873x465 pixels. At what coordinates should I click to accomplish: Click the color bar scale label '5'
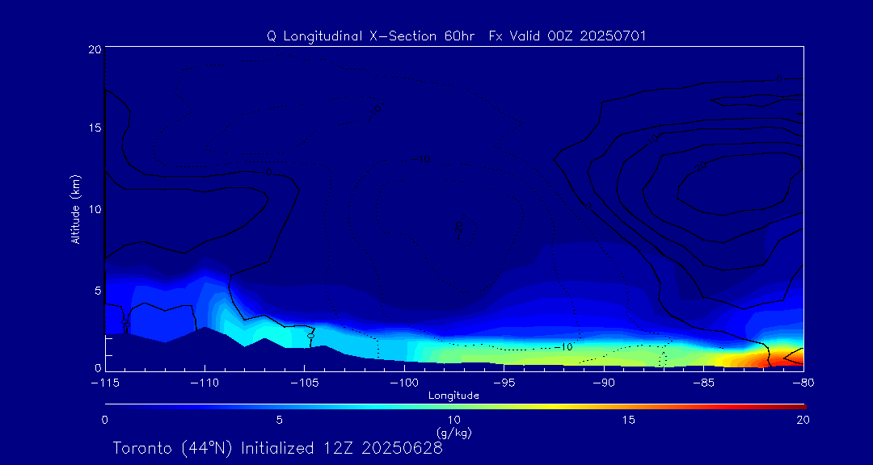click(x=280, y=421)
